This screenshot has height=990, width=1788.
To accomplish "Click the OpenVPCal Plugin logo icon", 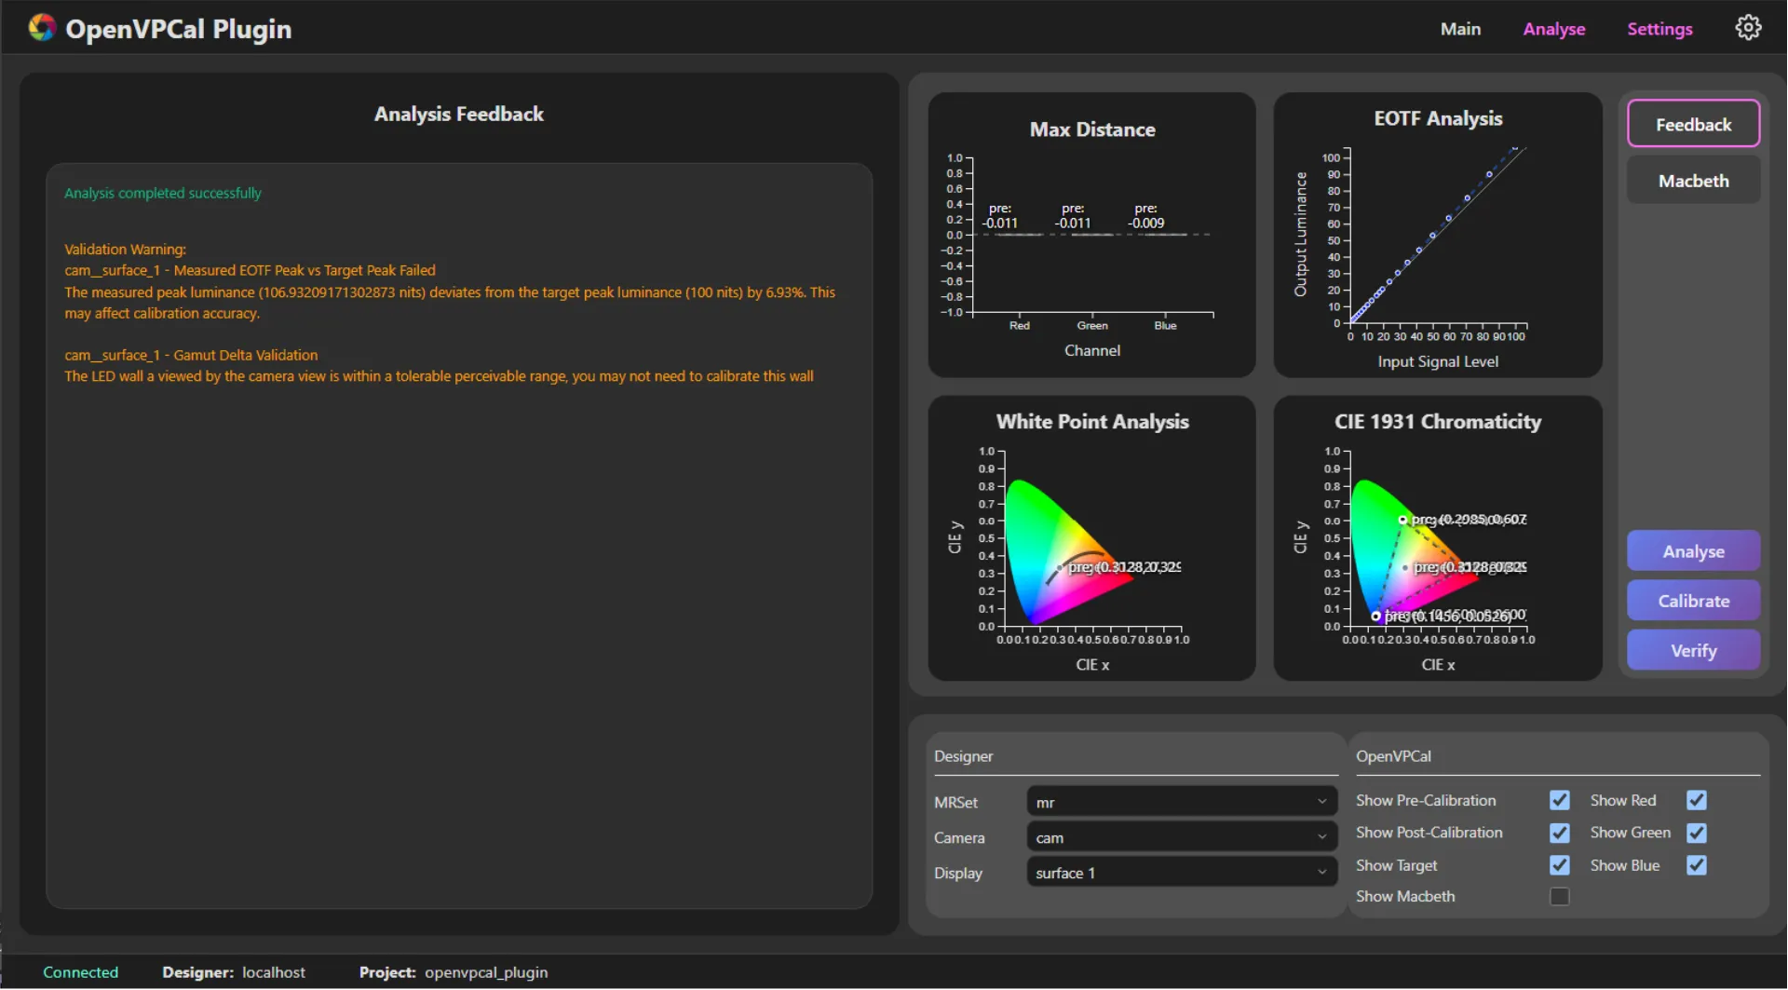I will [41, 28].
